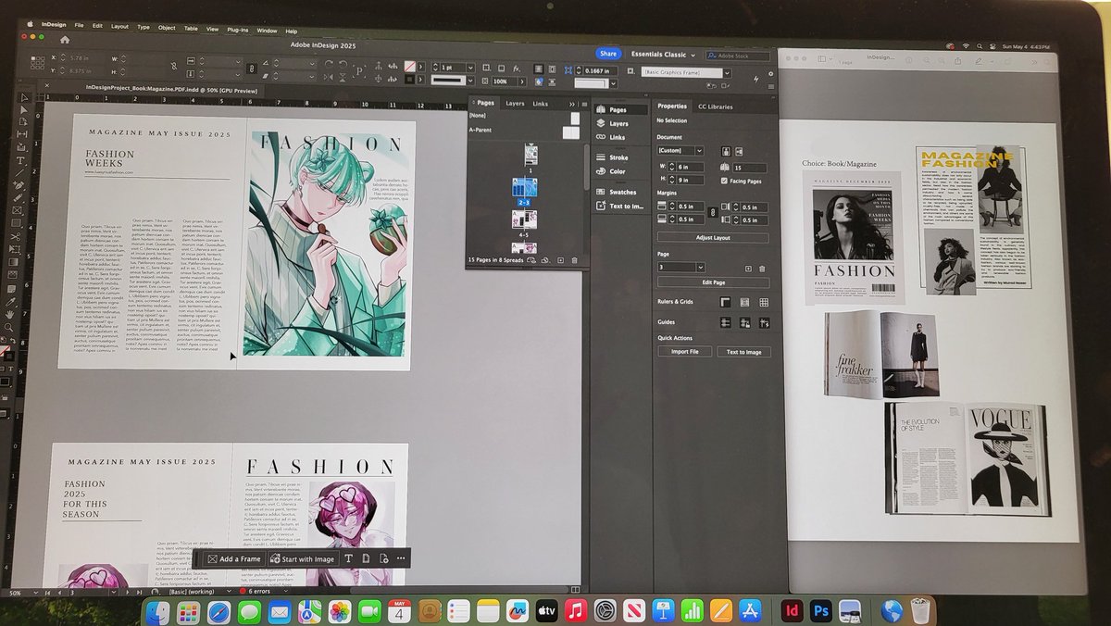Expand the Pages panel extra tabs chevron
This screenshot has width=1111, height=626.
[572, 104]
